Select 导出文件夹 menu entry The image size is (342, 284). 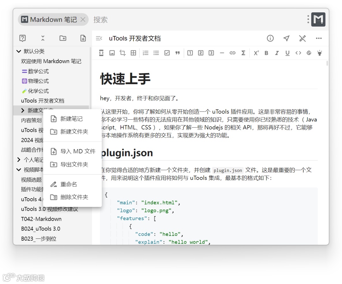tap(73, 164)
